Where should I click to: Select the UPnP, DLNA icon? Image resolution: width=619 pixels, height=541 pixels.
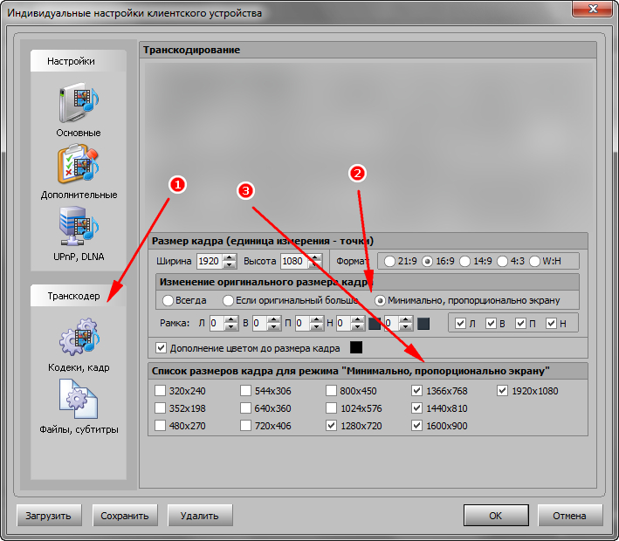79,227
